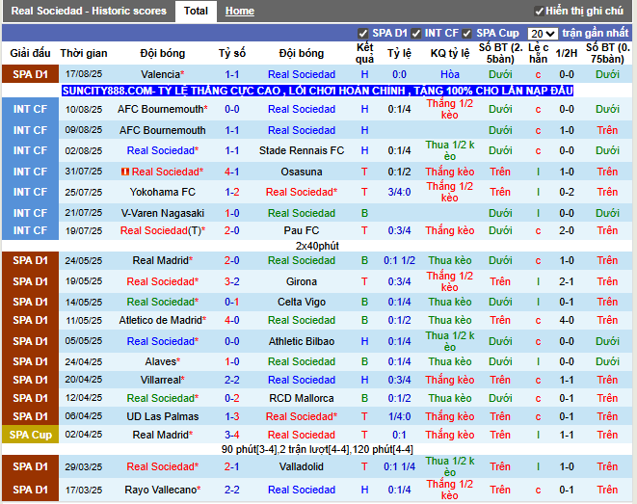The width and height of the screenshot is (637, 504).
Task: Open the 1-1 score of Valencia match
Action: pyautogui.click(x=232, y=74)
